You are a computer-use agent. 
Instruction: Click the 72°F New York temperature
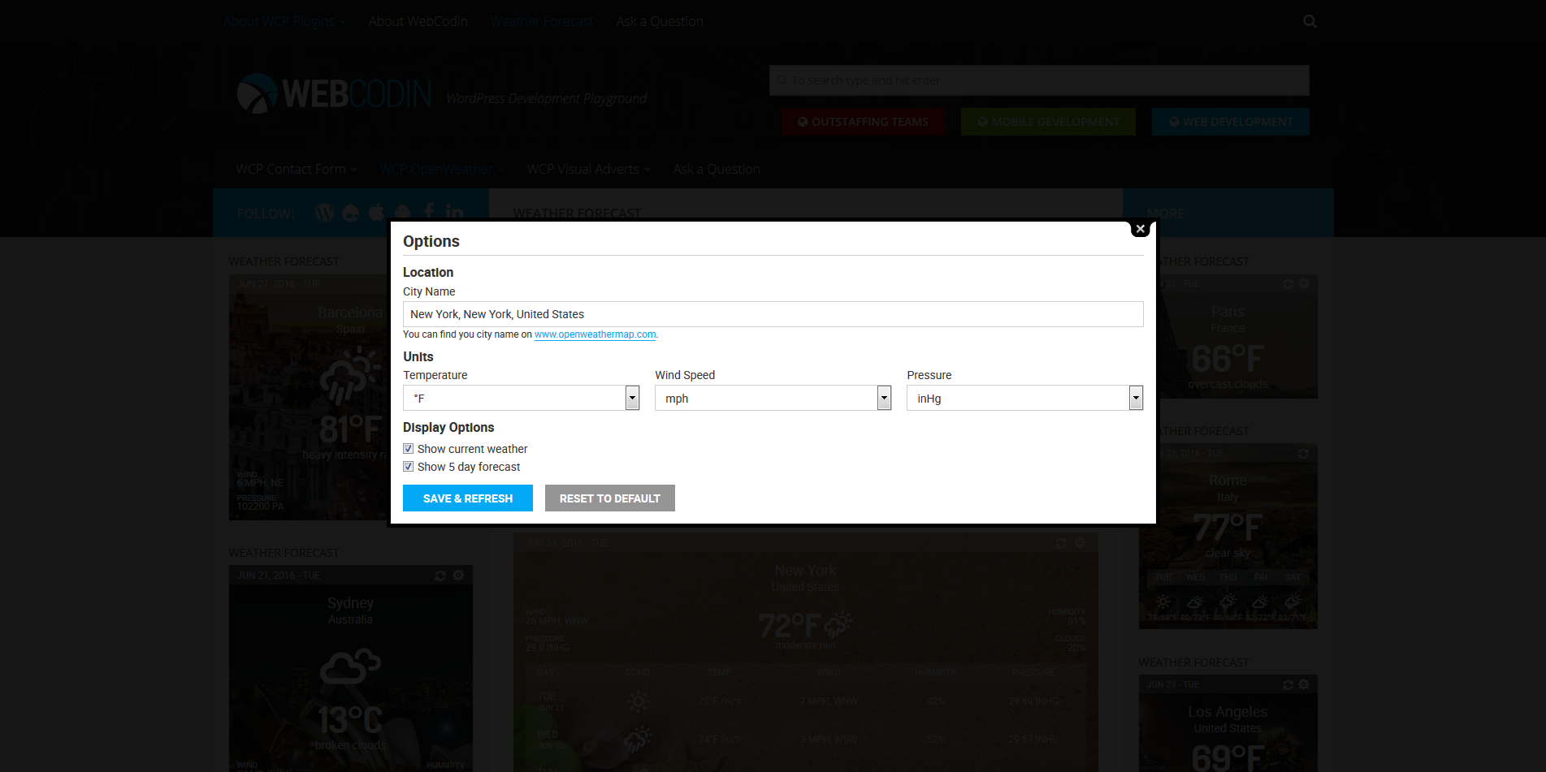pos(790,626)
